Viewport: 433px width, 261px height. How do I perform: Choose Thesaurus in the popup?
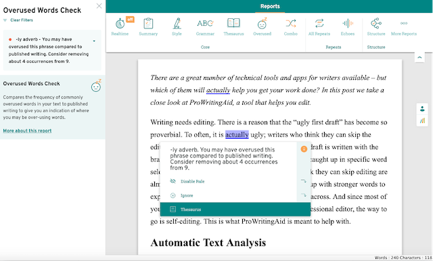click(x=235, y=210)
